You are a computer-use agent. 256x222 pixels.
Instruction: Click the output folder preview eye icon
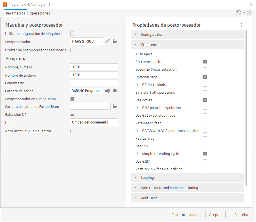tap(107, 91)
